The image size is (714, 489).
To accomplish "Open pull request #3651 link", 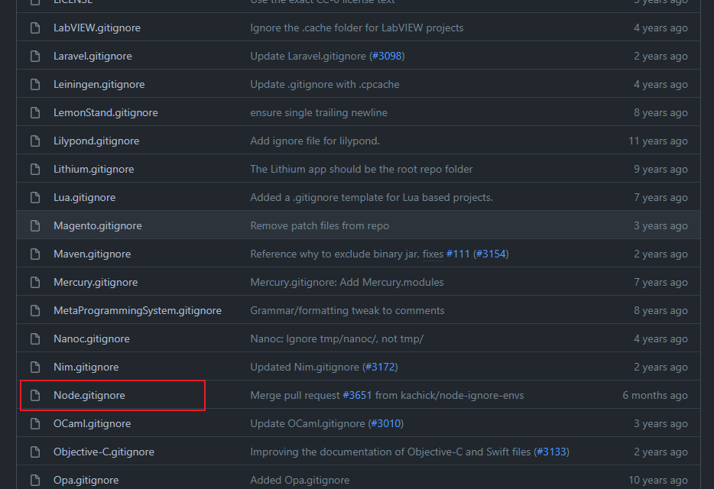I will (356, 396).
